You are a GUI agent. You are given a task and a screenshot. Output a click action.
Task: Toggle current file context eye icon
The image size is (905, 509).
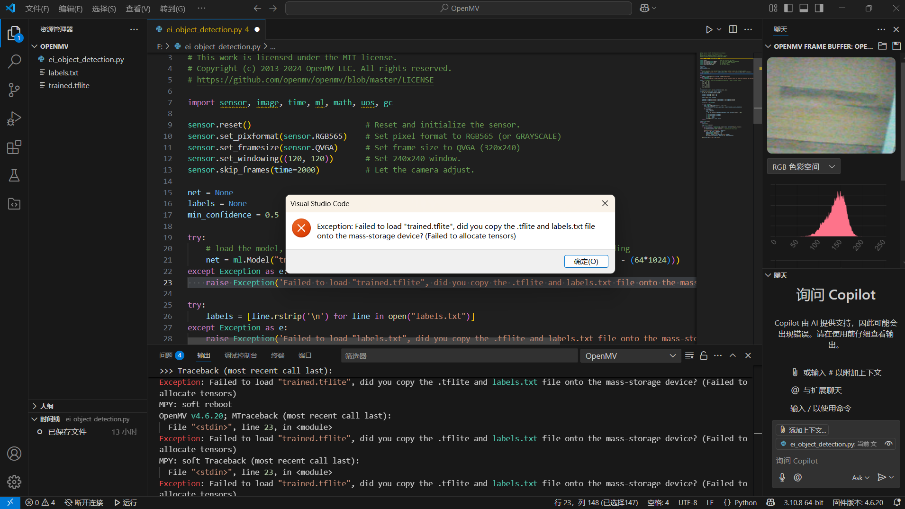[x=888, y=444]
